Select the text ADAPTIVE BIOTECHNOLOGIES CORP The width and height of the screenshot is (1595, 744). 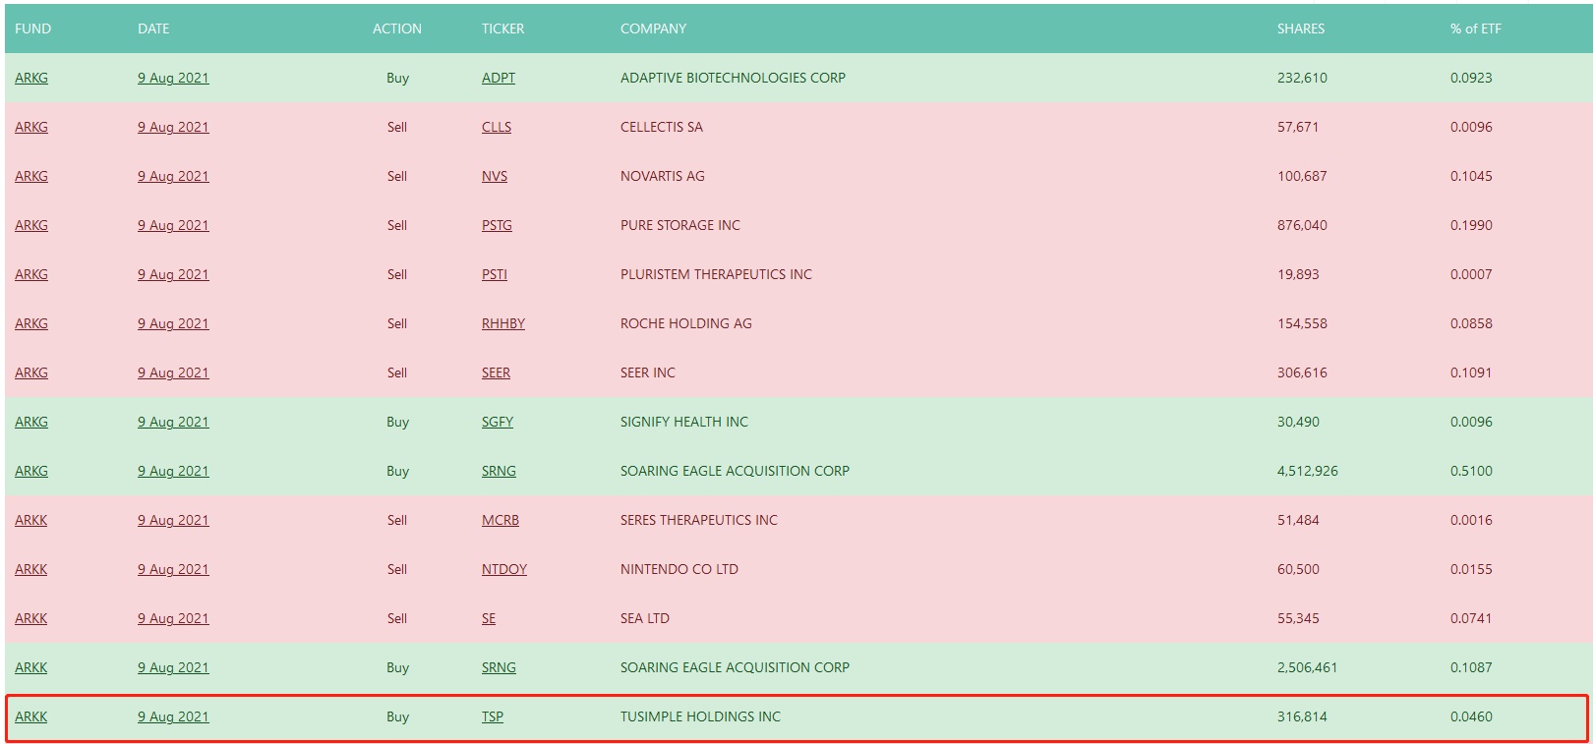tap(733, 78)
